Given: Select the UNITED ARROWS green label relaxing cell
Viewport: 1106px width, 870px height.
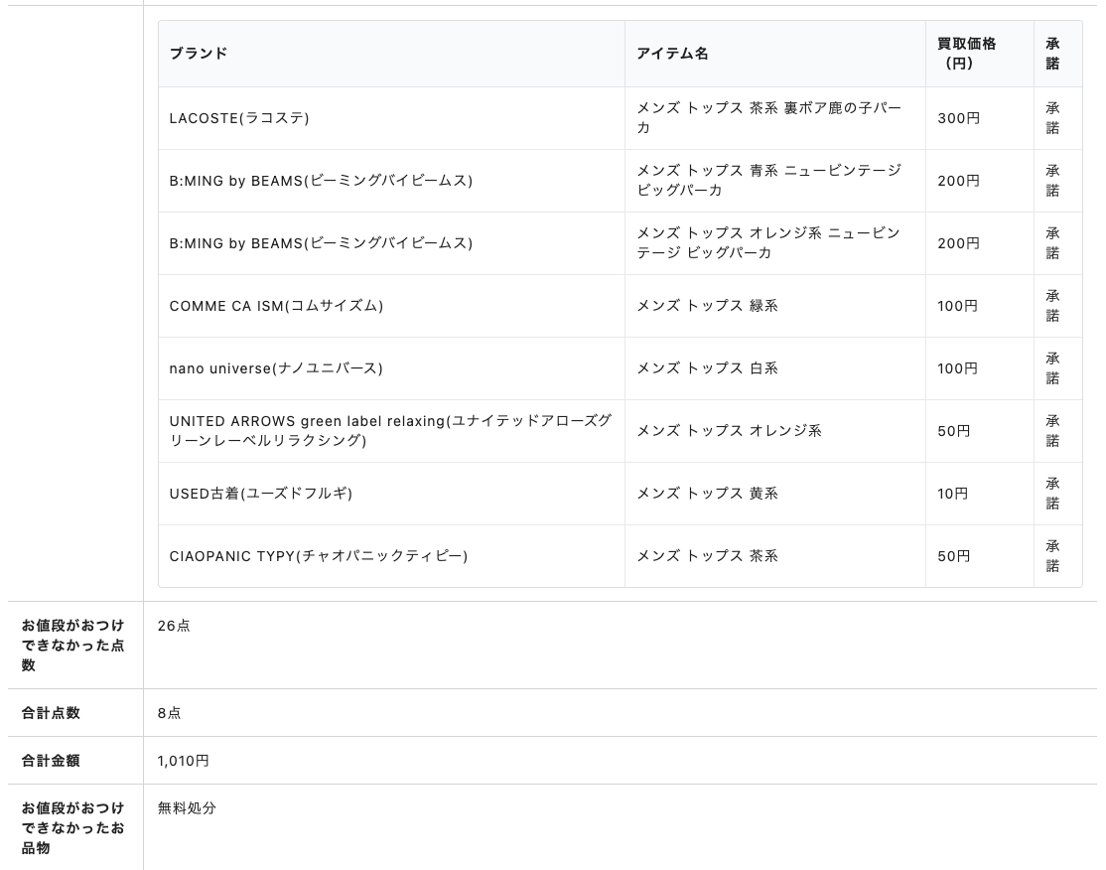Looking at the screenshot, I should 391,430.
